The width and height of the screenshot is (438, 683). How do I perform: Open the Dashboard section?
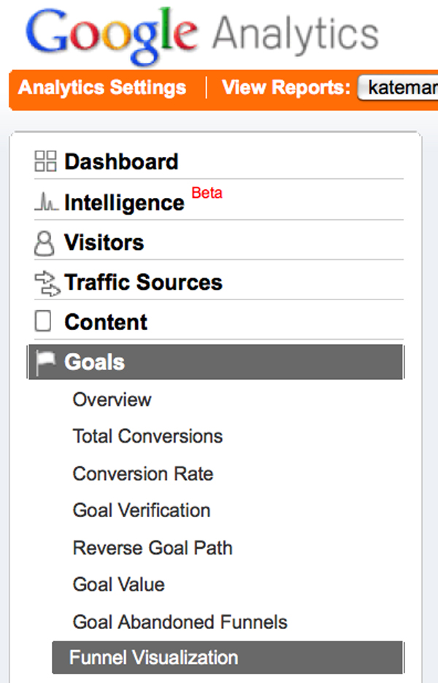(121, 161)
